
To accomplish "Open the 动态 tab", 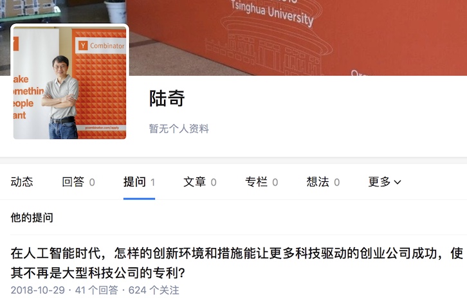I will coord(22,182).
